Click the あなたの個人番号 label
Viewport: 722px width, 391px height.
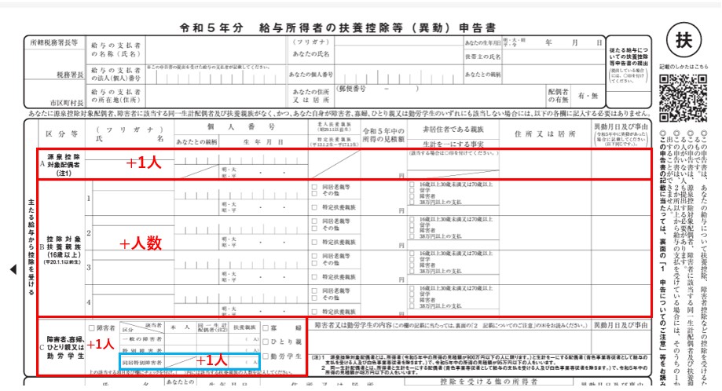(311, 75)
